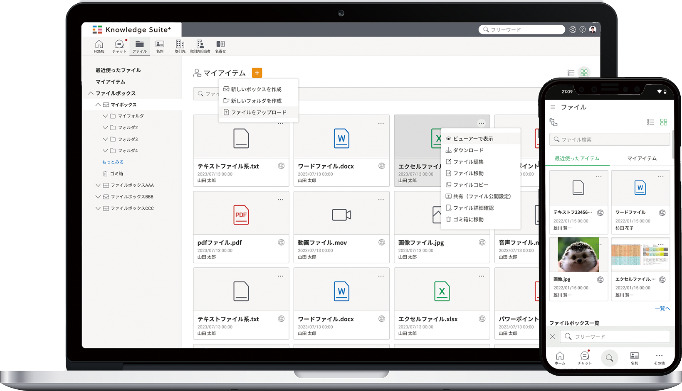The image size is (682, 391).
Task: Click the orange plus add button
Action: tap(257, 73)
